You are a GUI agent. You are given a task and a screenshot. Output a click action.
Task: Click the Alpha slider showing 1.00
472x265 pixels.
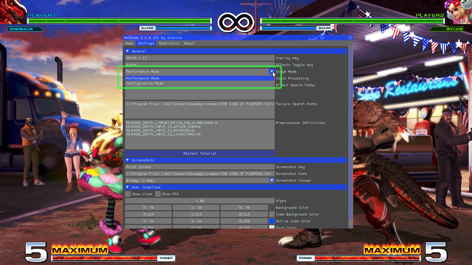point(200,201)
